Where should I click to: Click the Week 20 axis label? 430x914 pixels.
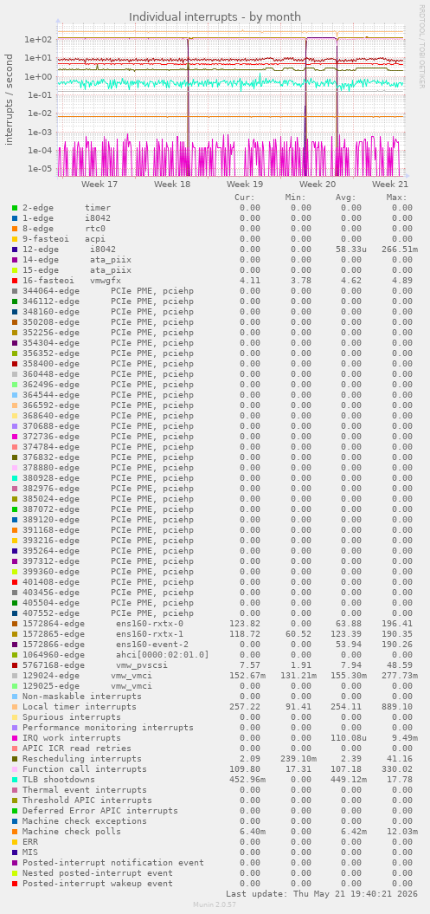coord(318,185)
